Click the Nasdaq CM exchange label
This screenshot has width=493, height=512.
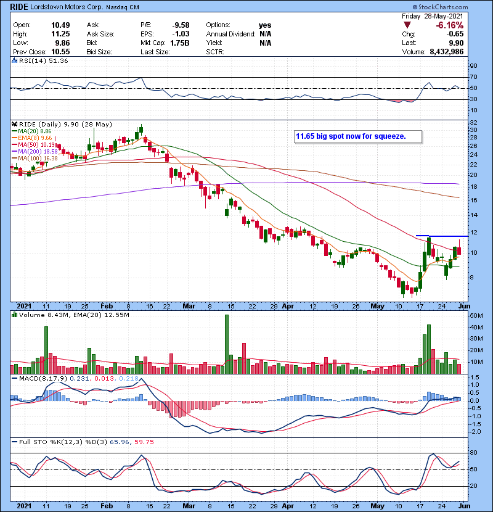coord(123,7)
